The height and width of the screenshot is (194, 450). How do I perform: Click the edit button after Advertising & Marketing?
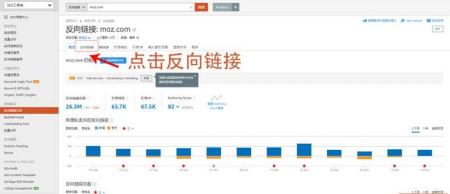click(146, 78)
